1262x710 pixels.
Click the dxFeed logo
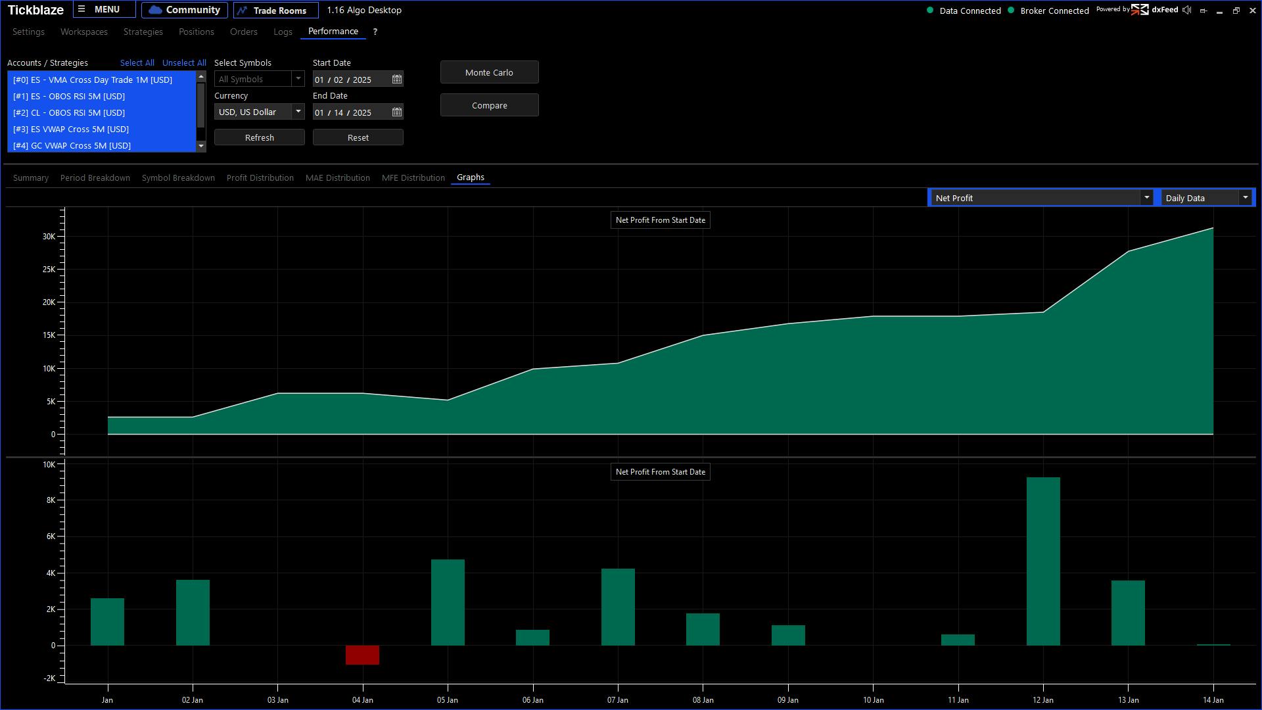1156,10
